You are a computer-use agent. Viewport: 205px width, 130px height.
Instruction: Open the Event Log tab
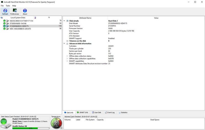click(110, 113)
